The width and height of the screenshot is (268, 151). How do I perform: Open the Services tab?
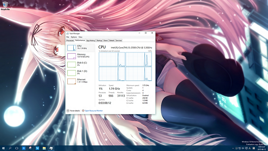click(119, 41)
